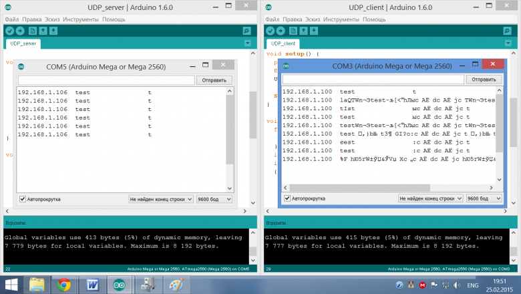521x294 pixels.
Task: Click right scroll arrow in COM3 output
Action: tap(492, 188)
